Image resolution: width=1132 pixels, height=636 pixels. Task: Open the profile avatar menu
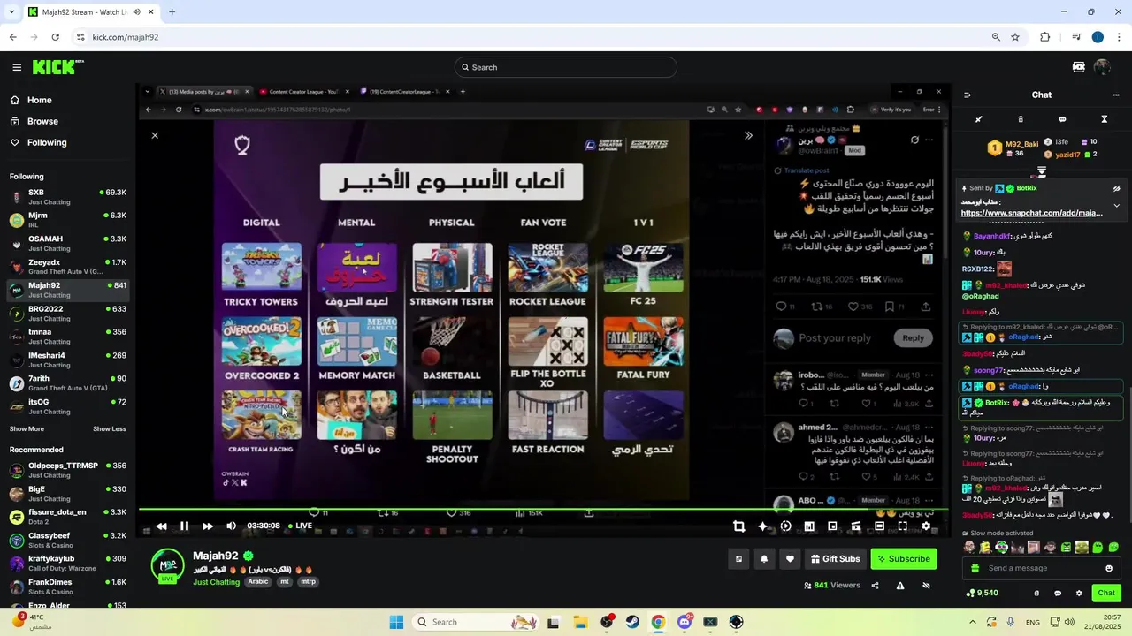[x=1102, y=67]
